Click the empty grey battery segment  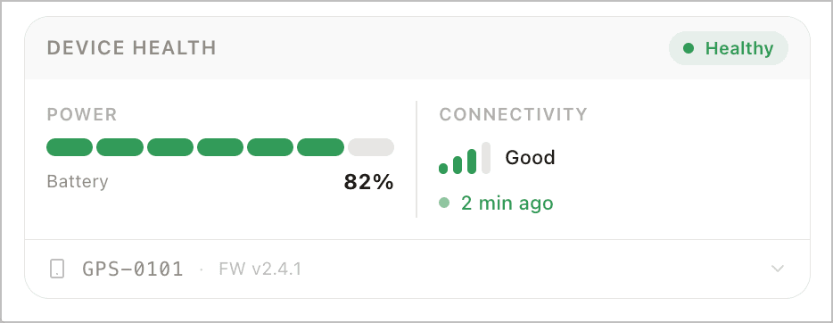pyautogui.click(x=371, y=147)
